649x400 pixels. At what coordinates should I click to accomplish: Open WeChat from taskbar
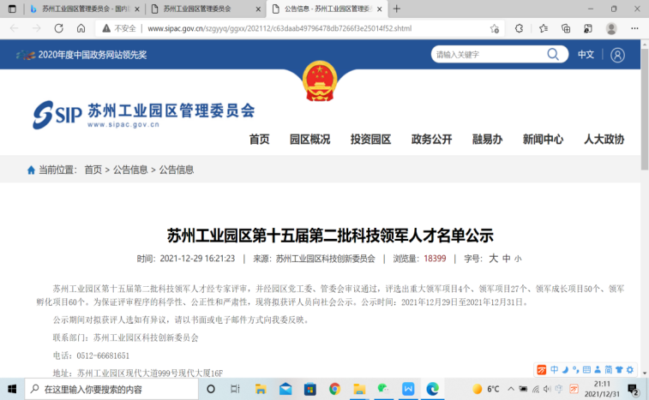[384, 389]
